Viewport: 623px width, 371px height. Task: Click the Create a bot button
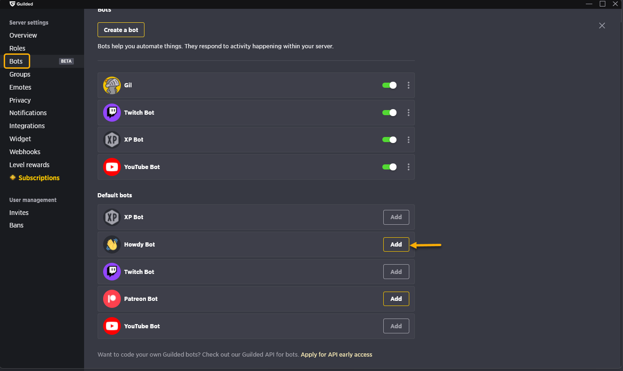click(x=121, y=30)
